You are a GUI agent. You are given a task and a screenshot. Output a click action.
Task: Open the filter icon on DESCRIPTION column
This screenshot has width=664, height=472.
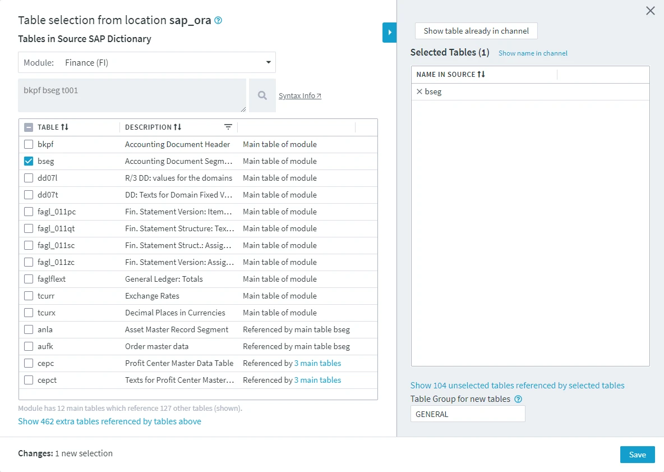click(x=228, y=127)
